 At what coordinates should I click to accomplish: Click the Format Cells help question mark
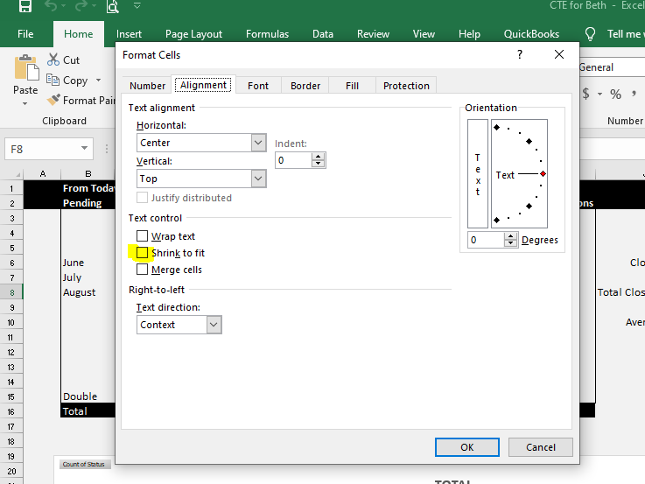click(x=520, y=54)
